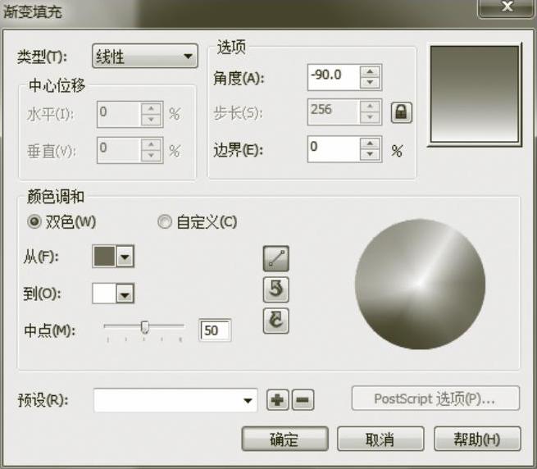Viewport: 537px width, 469px height.
Task: Click the 从(F) dark color swatch
Action: [x=104, y=257]
